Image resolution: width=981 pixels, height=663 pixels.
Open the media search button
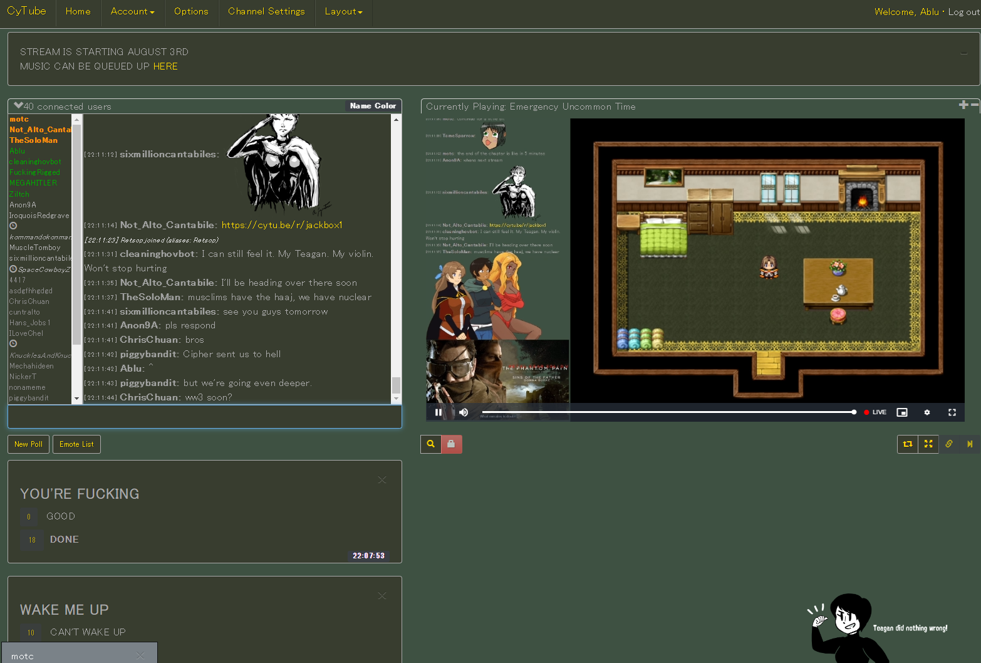coord(431,444)
